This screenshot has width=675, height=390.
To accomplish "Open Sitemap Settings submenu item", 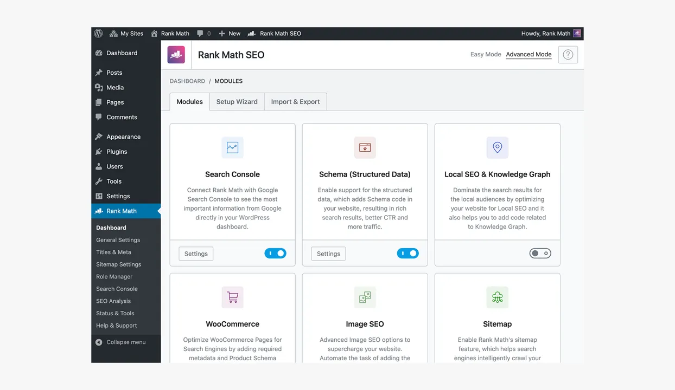I will [119, 264].
